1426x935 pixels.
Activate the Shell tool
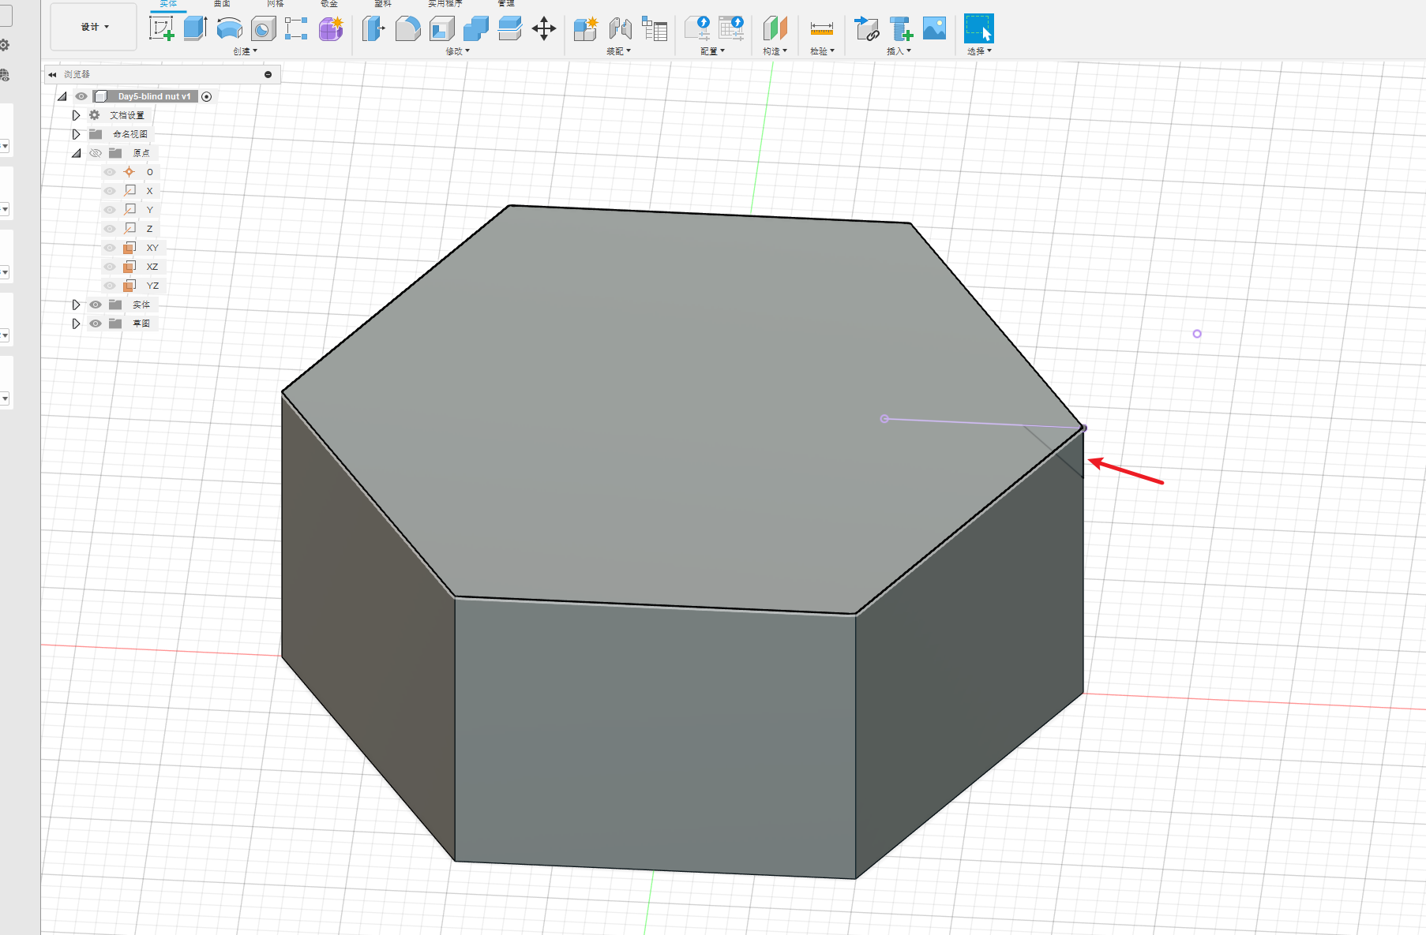pyautogui.click(x=441, y=29)
